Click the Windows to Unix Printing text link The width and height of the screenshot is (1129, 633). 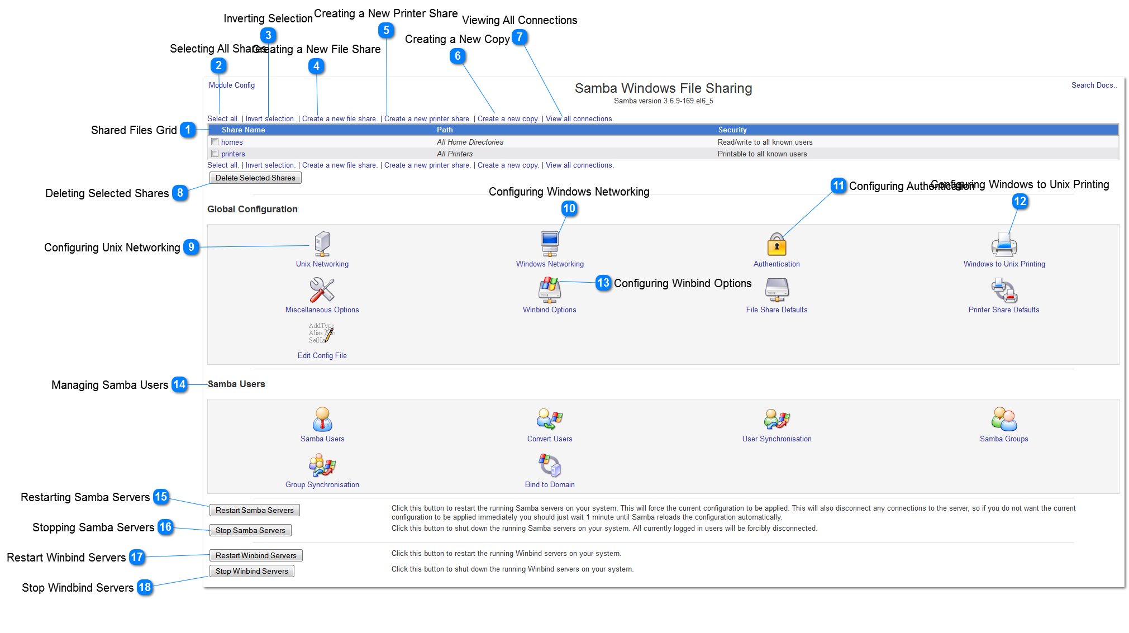pyautogui.click(x=1004, y=264)
